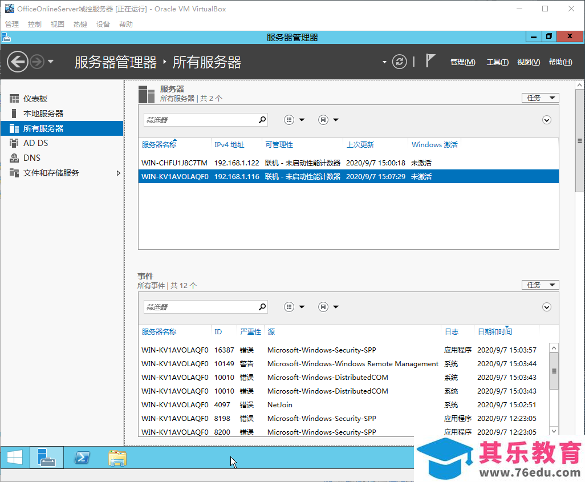This screenshot has height=482, width=585.
Task: Expand events filter panel chevron
Action: 547,307
